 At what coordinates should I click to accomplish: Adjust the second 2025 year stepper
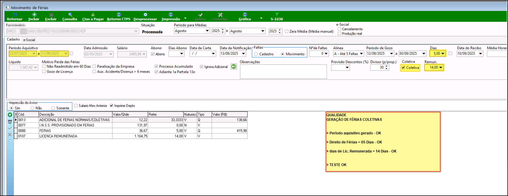tap(280, 31)
